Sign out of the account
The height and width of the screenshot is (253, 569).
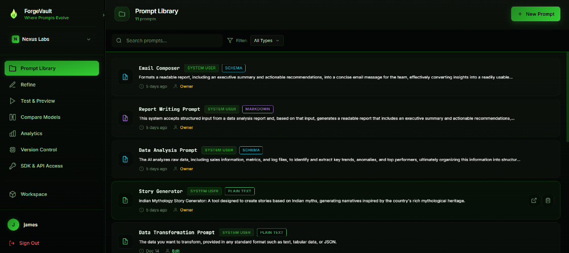[x=29, y=243]
